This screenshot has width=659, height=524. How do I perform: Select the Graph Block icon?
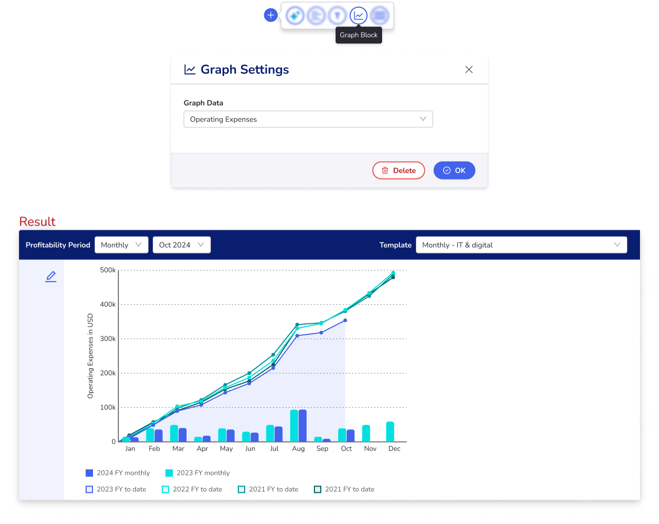click(x=358, y=16)
